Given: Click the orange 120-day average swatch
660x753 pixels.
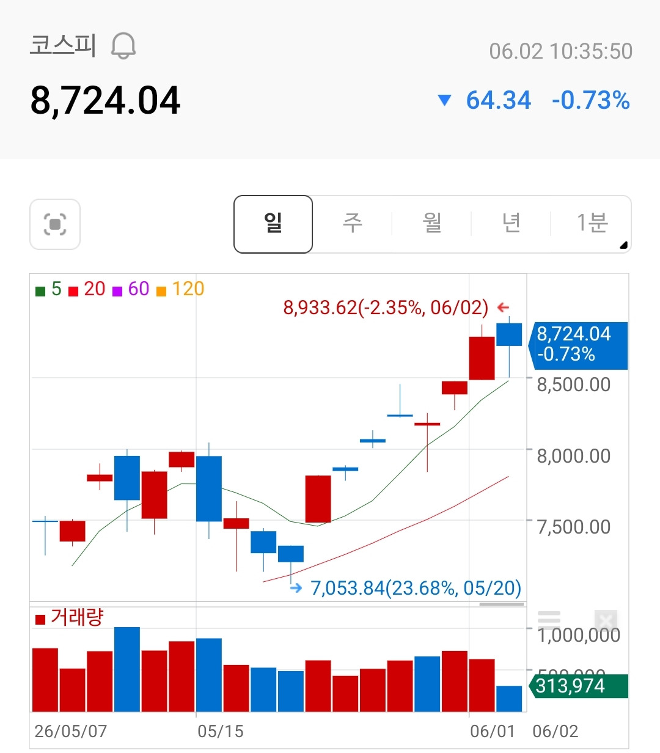Looking at the screenshot, I should click(x=161, y=292).
